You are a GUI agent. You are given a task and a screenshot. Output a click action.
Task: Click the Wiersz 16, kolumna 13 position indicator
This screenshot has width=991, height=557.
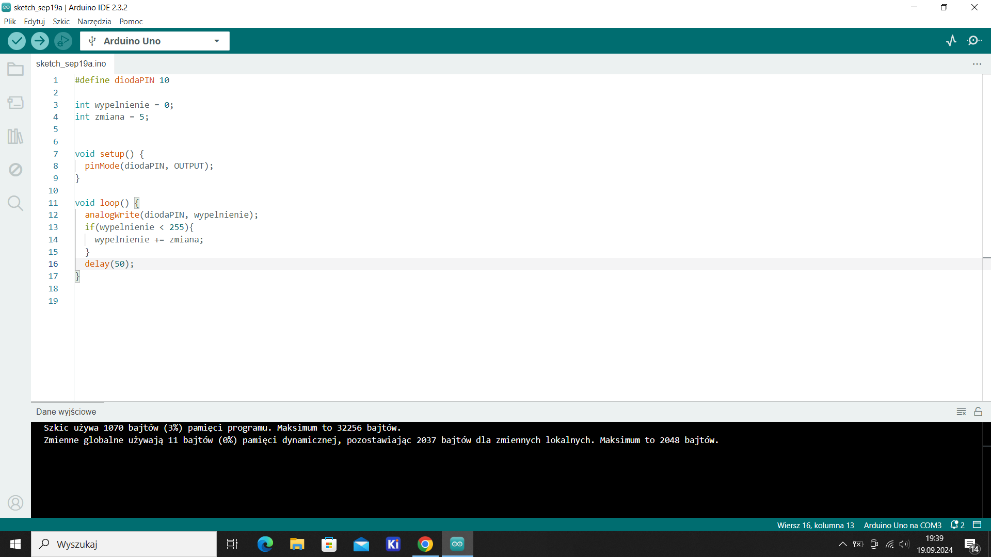pos(816,525)
